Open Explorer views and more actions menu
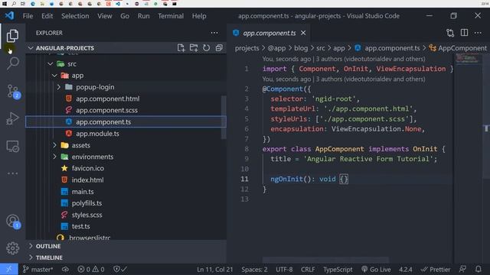Image resolution: width=490 pixels, height=275 pixels. tap(214, 33)
